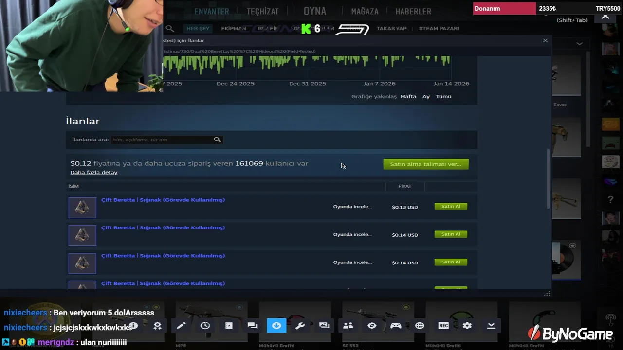Open the MAĞAZA top menu

click(365, 11)
